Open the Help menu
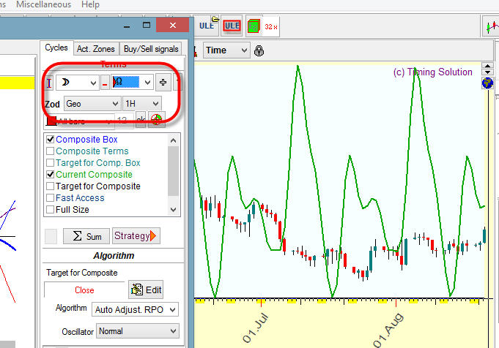The image size is (499, 348). click(x=90, y=4)
